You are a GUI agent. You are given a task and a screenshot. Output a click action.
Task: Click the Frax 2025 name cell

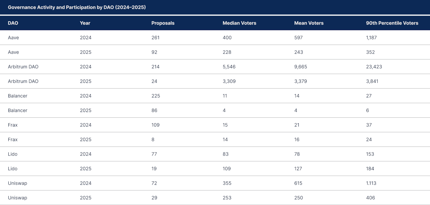coord(13,139)
